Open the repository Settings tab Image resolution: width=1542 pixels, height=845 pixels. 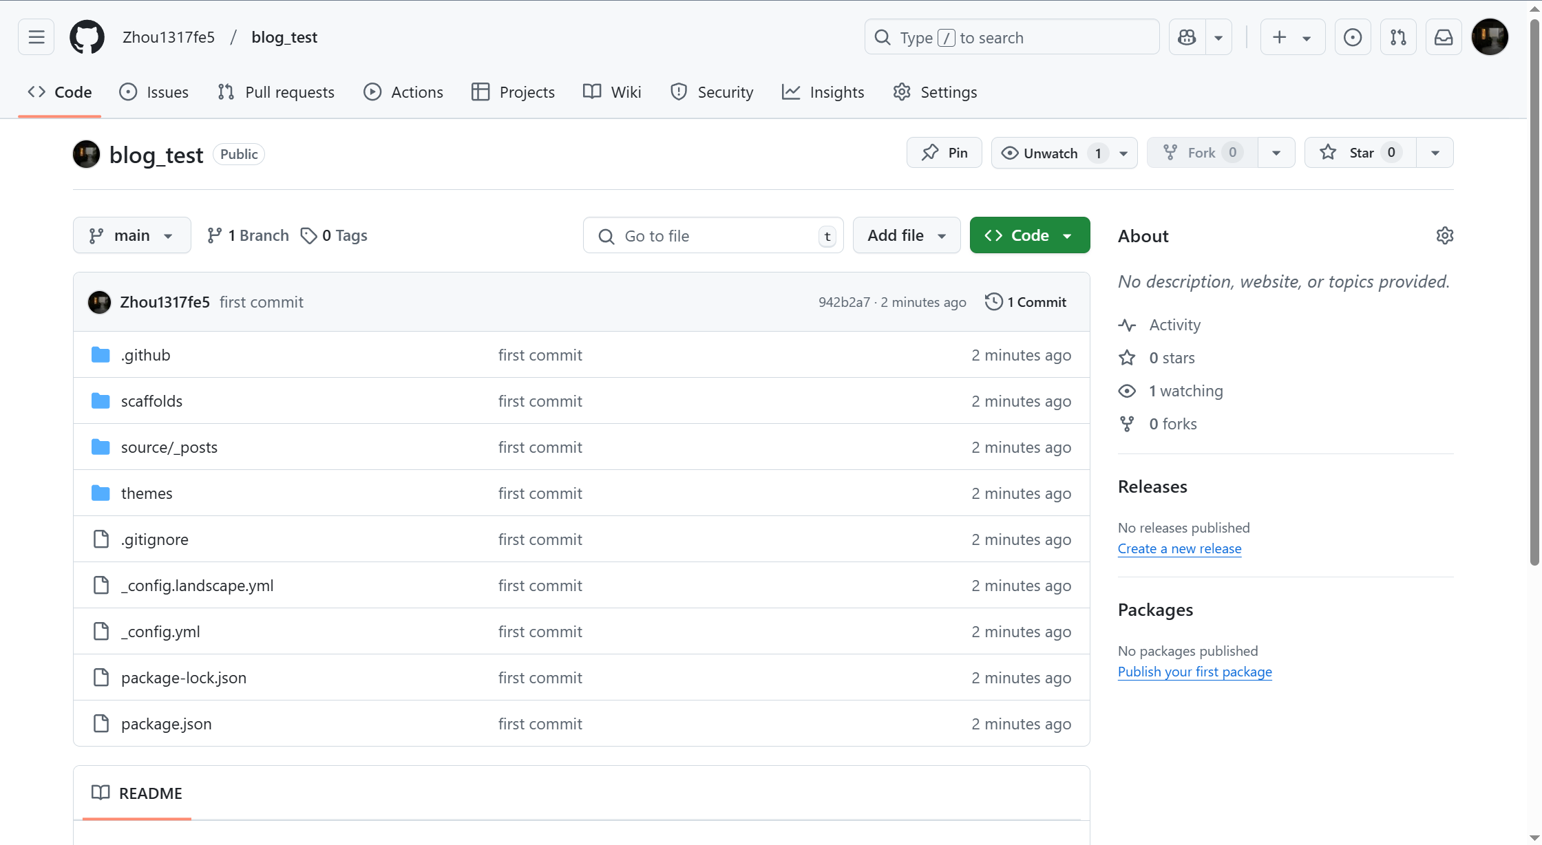[x=935, y=92]
